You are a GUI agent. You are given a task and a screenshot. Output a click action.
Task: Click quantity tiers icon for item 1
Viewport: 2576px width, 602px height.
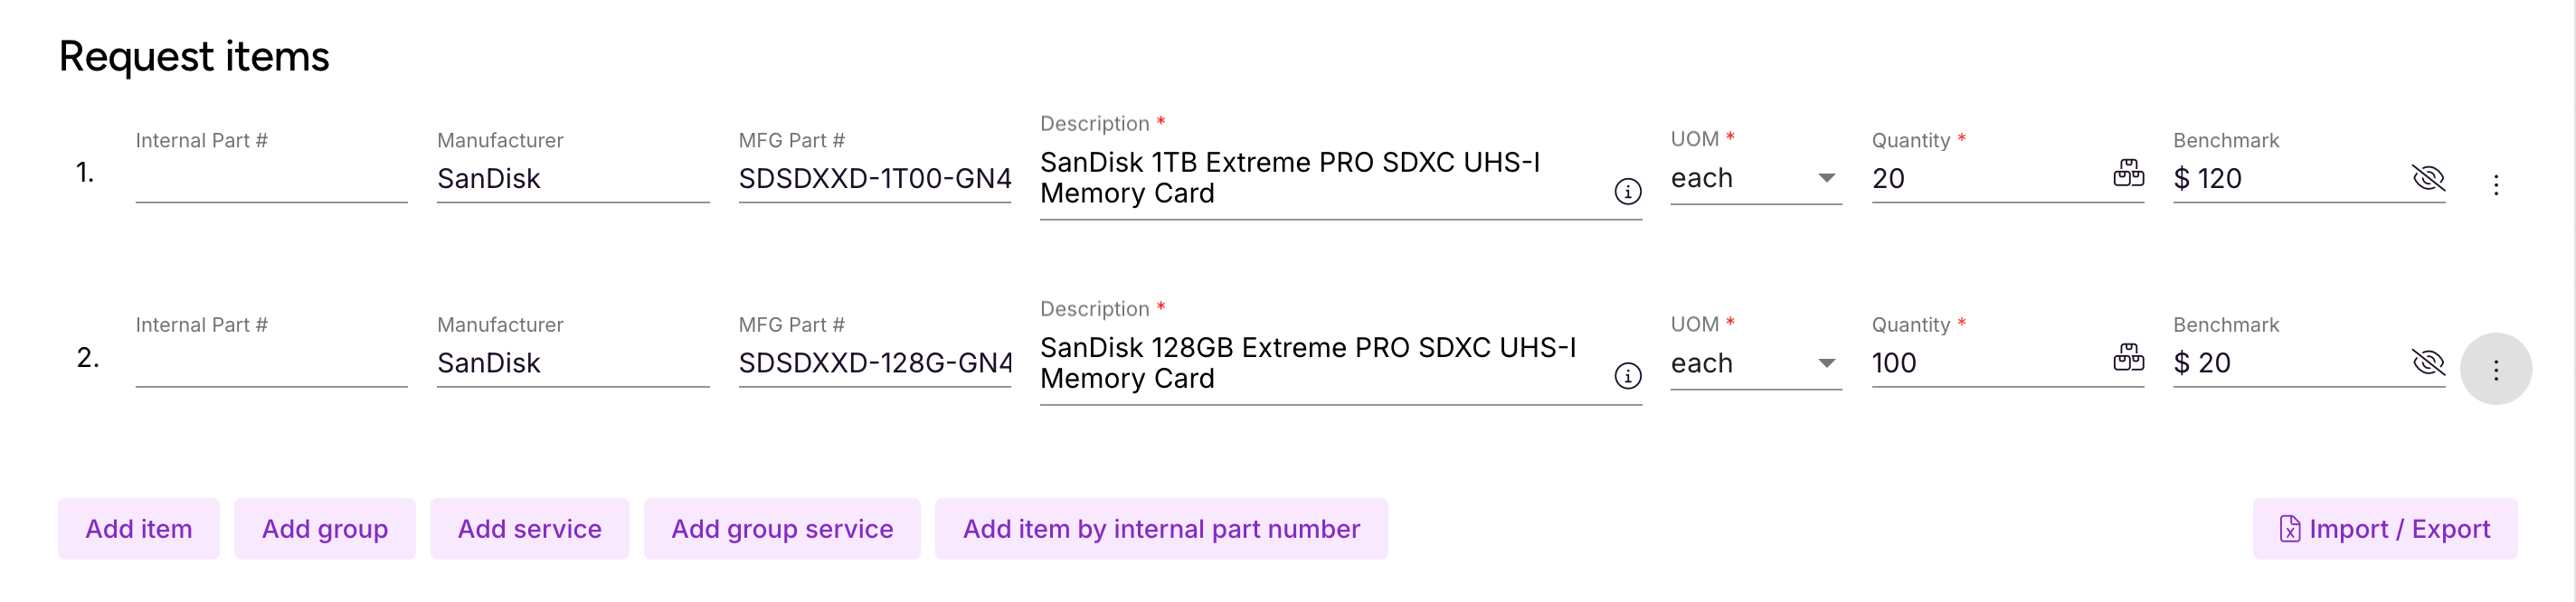click(x=2128, y=174)
